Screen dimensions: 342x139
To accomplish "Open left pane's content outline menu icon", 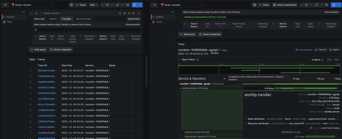I will pyautogui.click(x=5, y=5).
